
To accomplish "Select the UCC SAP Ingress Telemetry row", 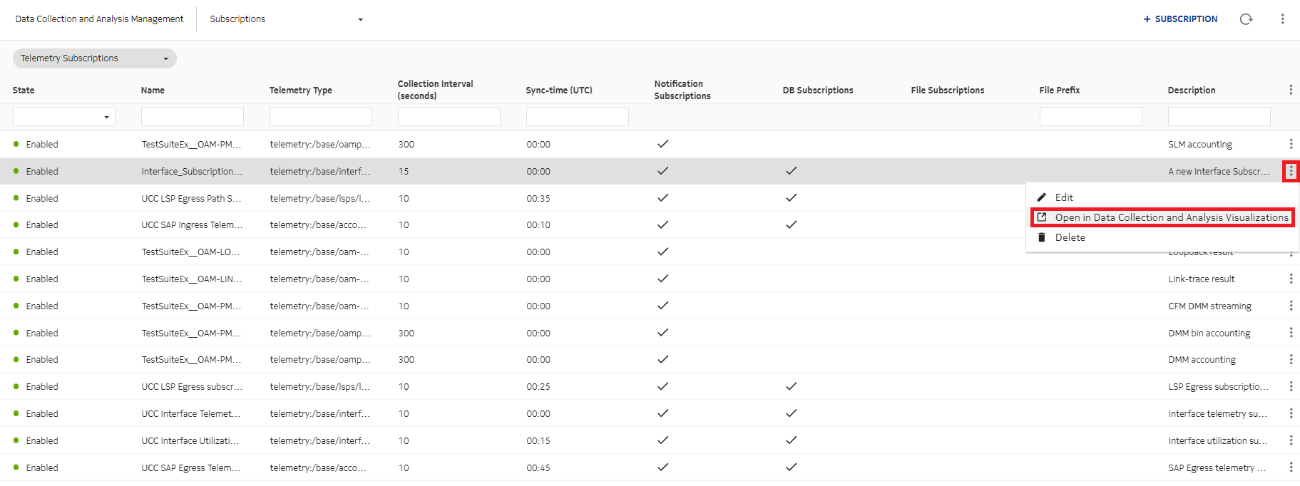I will coord(192,225).
